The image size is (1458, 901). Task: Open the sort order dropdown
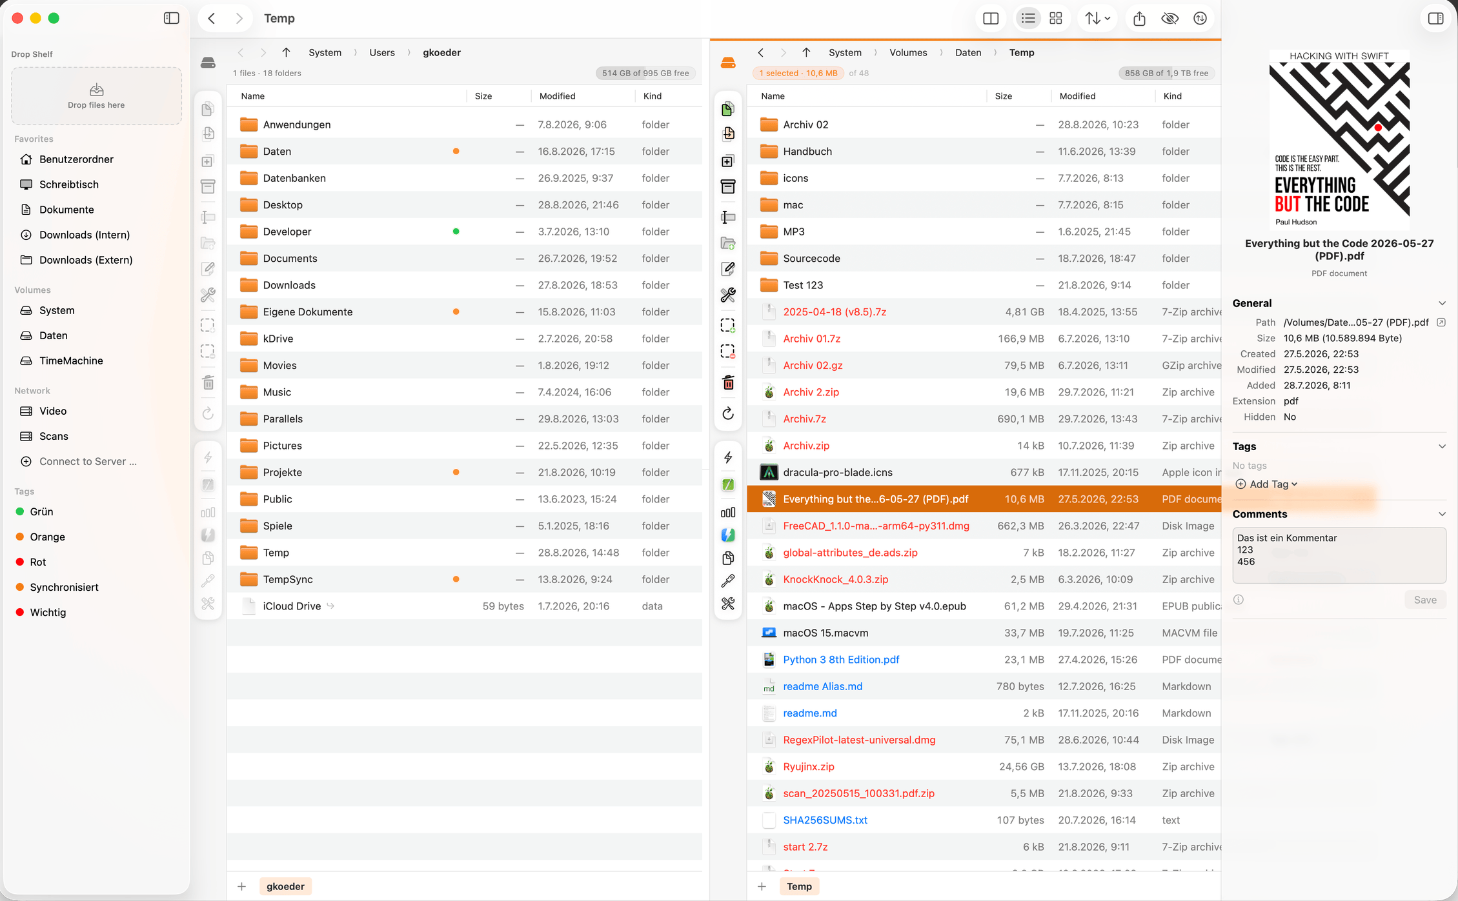click(1097, 19)
